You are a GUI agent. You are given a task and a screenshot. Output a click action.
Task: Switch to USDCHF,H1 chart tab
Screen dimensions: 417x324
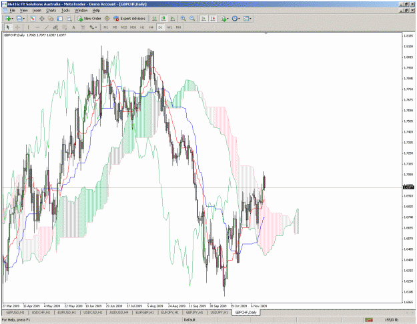(x=41, y=313)
